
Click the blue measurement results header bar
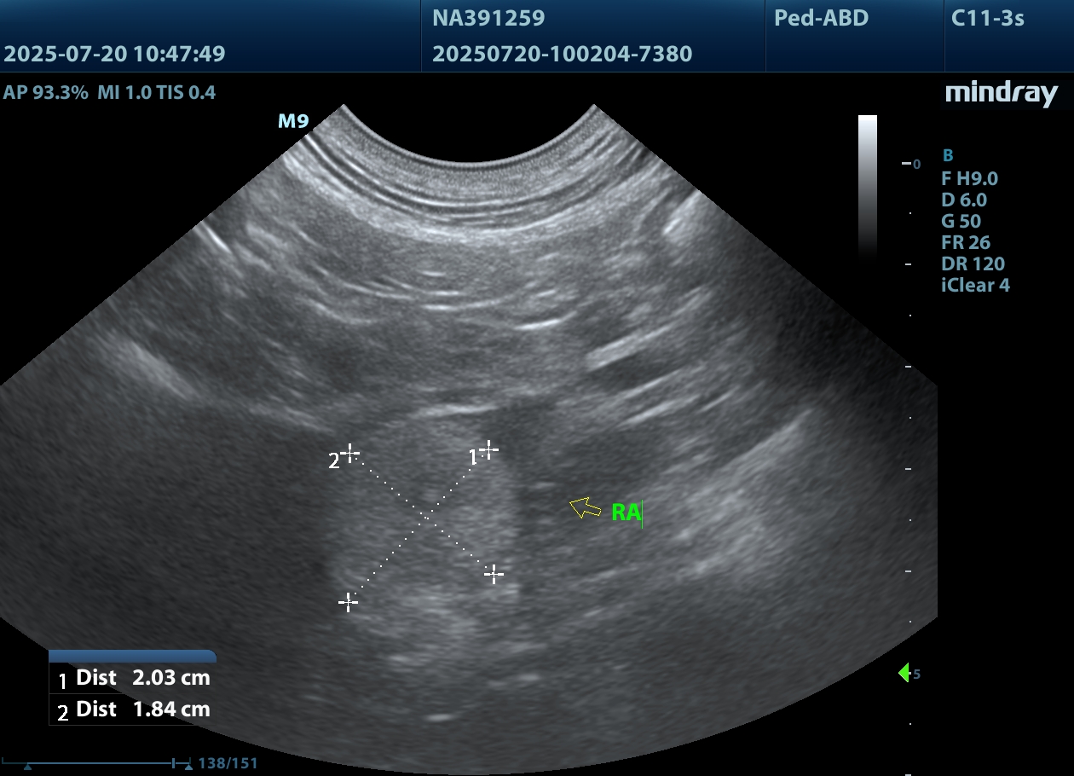click(x=132, y=656)
